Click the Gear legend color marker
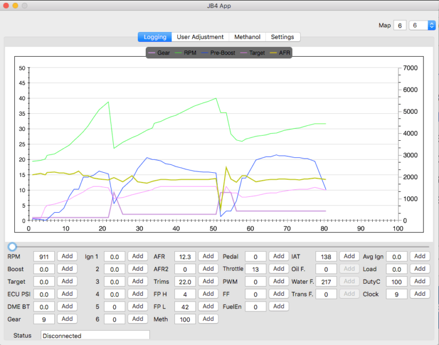The image size is (439, 345). pos(151,53)
